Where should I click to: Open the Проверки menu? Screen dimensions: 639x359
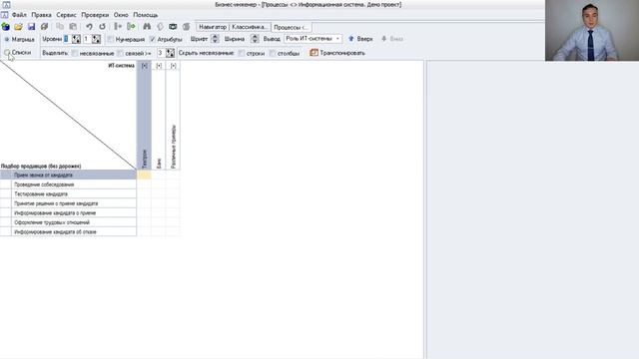pos(95,15)
